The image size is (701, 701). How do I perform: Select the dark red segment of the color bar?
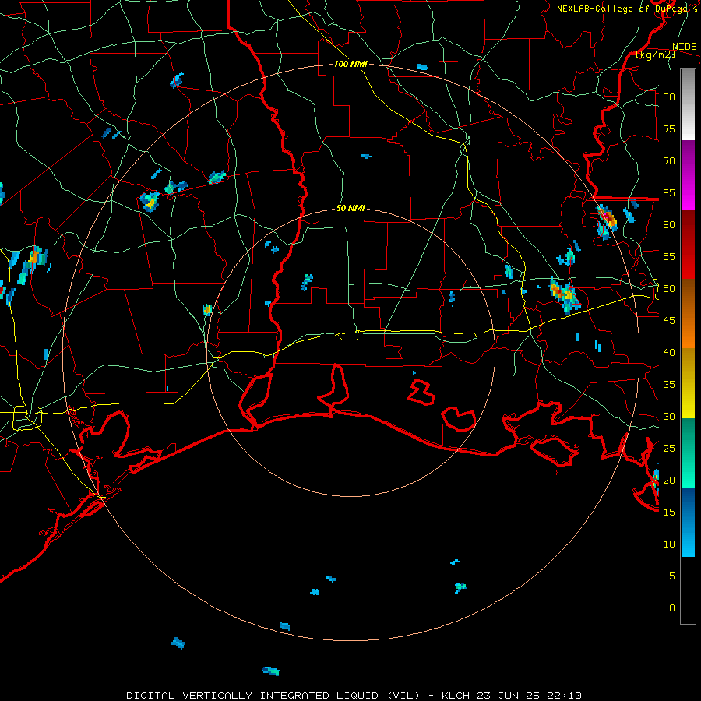pos(688,245)
